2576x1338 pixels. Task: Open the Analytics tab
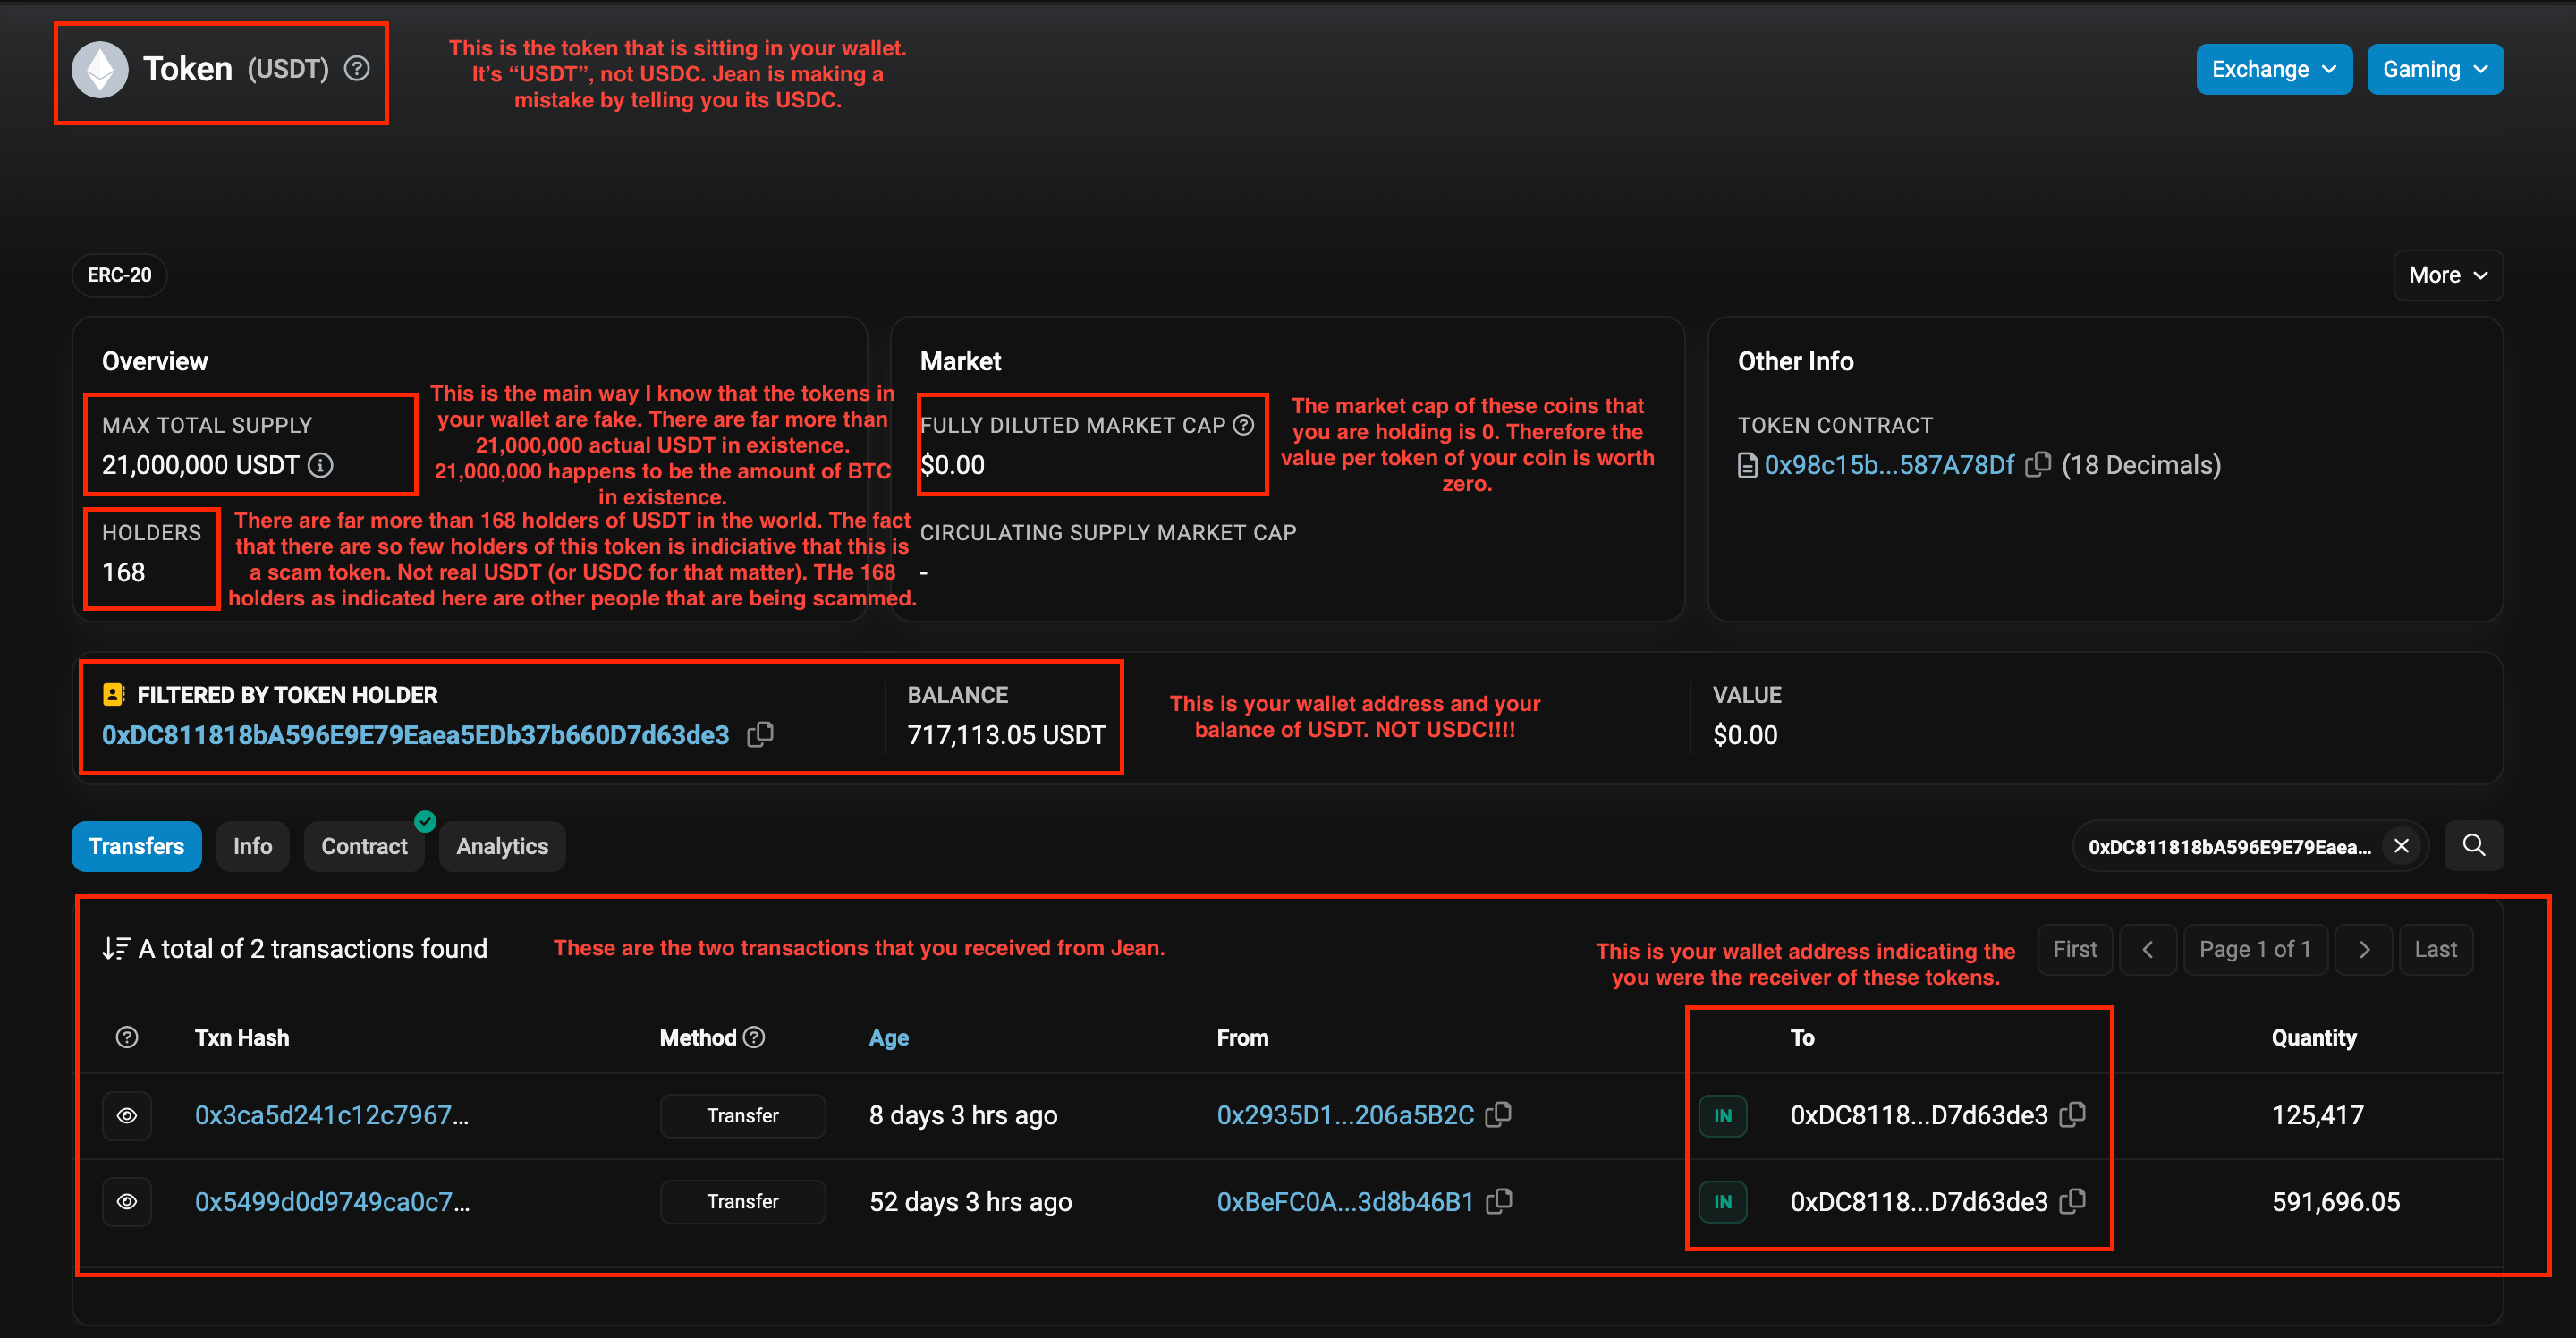click(x=502, y=846)
